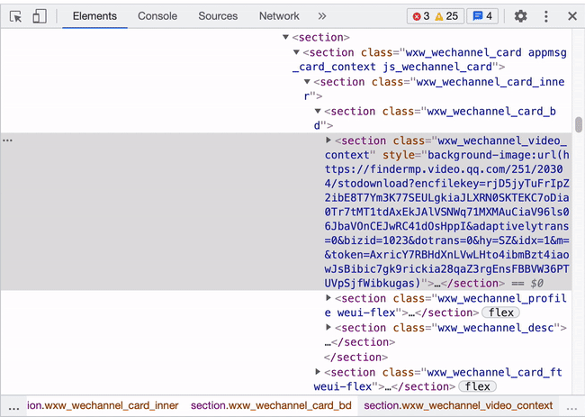Select section.wxw_wechannel_video_context breadcrumb

[458, 405]
